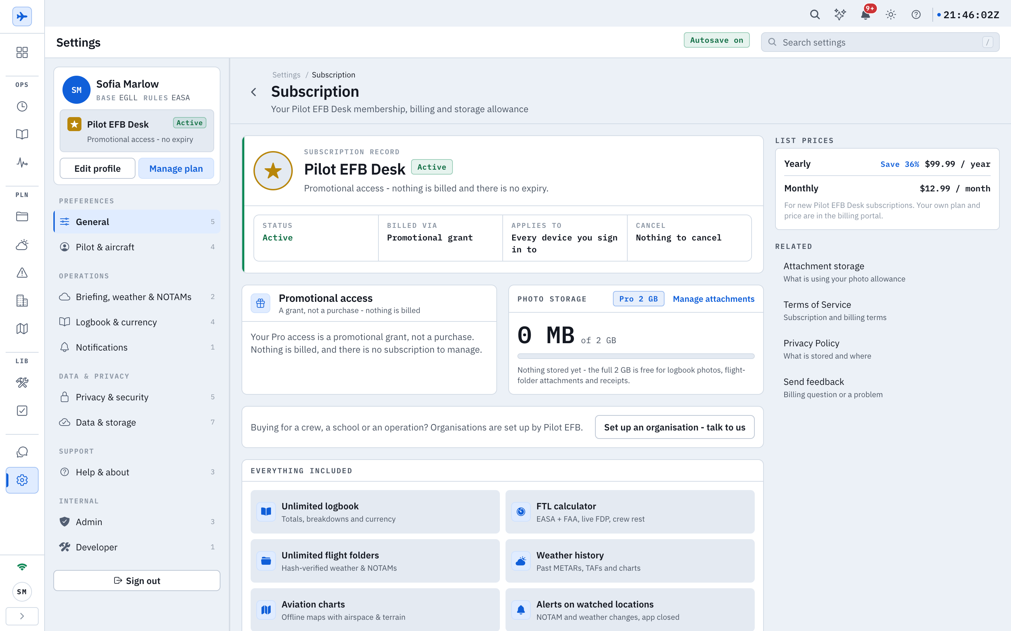The image size is (1011, 631).
Task: Click the Sign out button
Action: pyautogui.click(x=137, y=581)
